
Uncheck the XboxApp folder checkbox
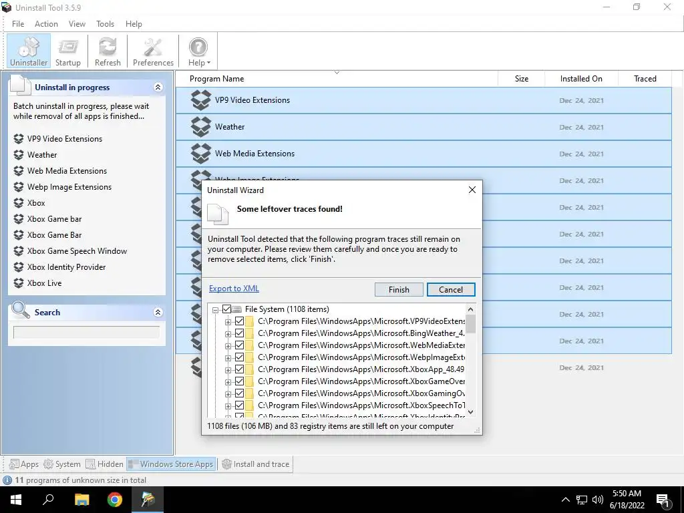pos(240,369)
